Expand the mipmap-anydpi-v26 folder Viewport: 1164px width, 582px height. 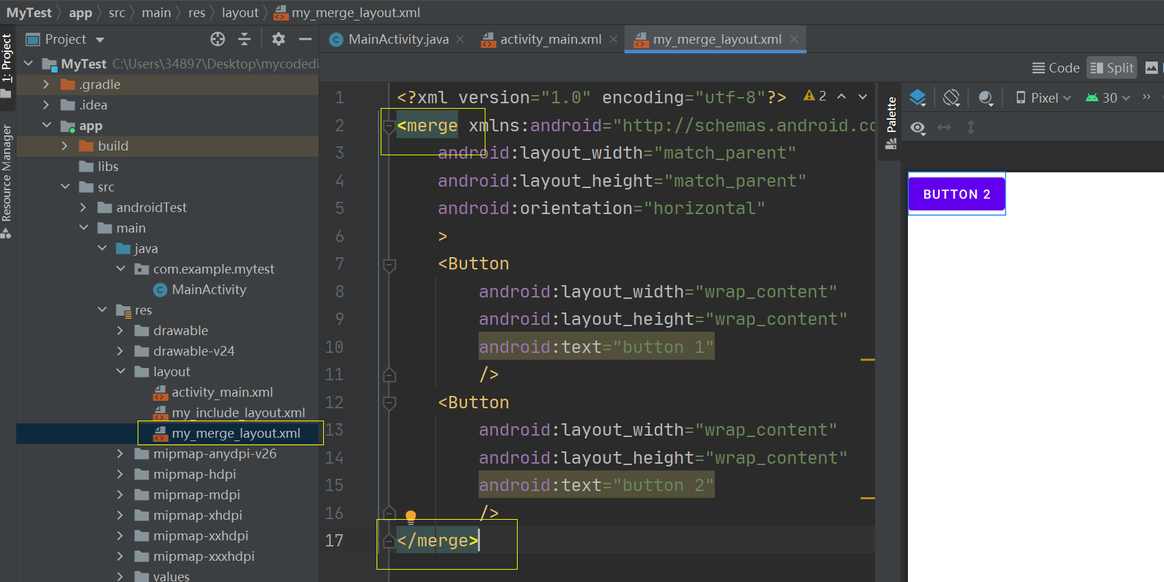120,453
